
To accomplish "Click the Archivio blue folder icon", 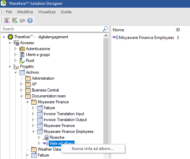I will click(x=22, y=72).
